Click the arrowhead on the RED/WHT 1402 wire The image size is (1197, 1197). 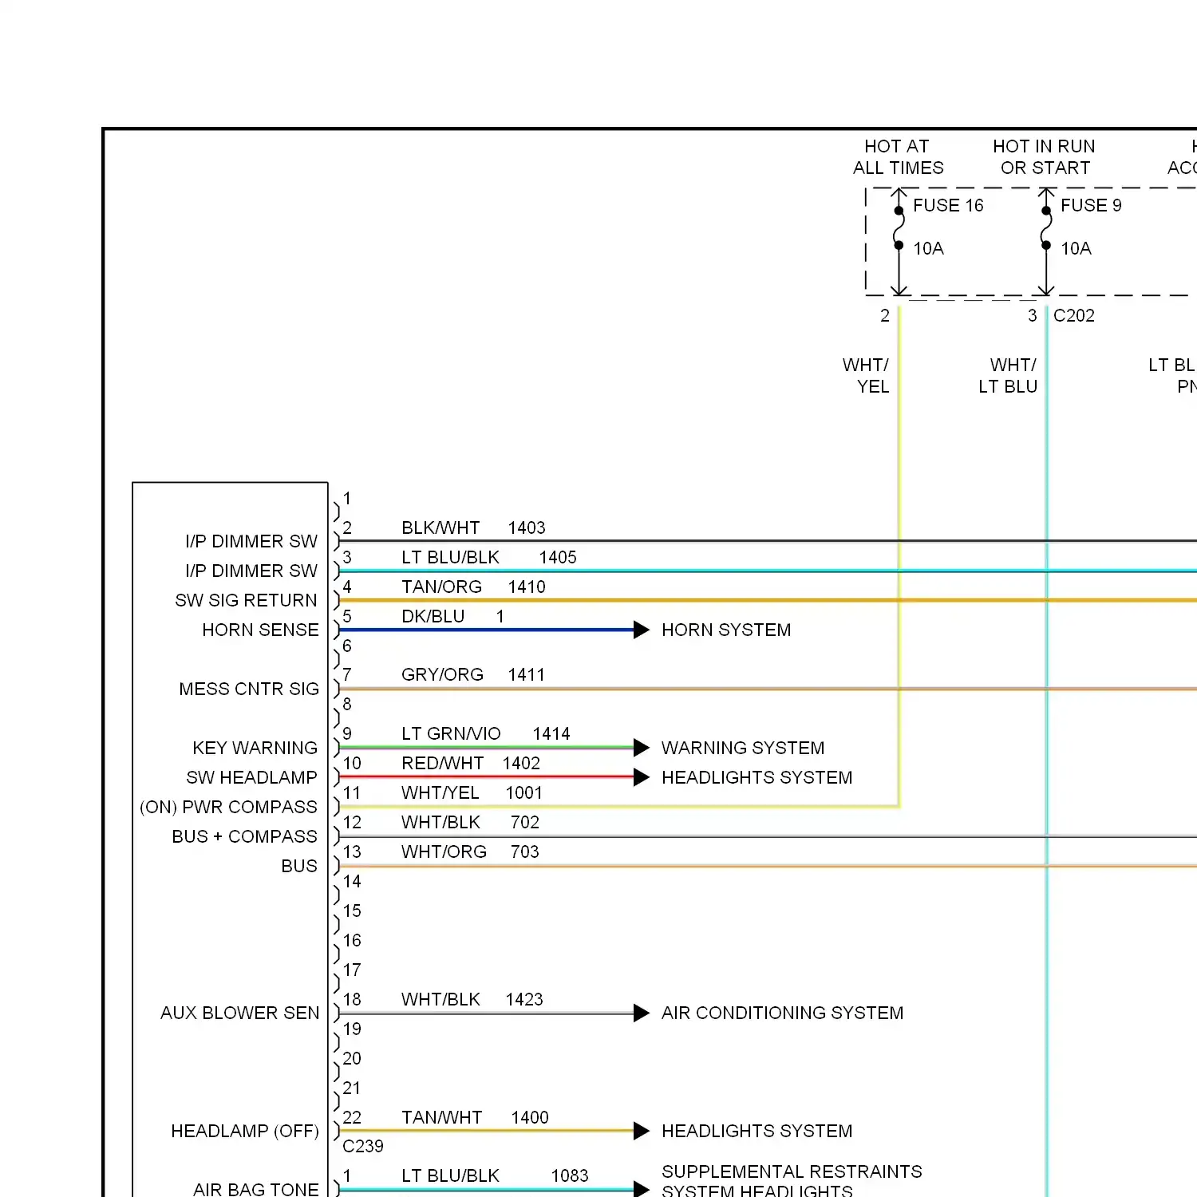(642, 777)
